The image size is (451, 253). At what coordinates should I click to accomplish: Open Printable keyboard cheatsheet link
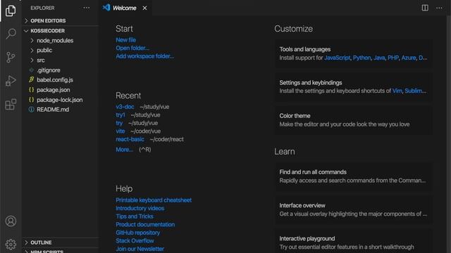click(x=154, y=200)
